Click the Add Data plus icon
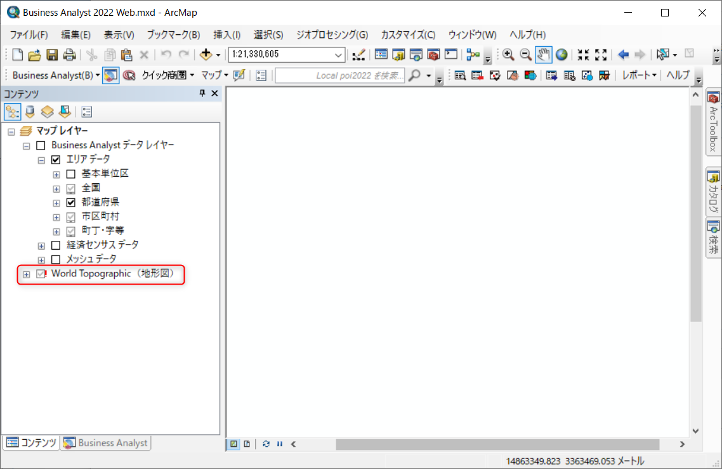 206,55
